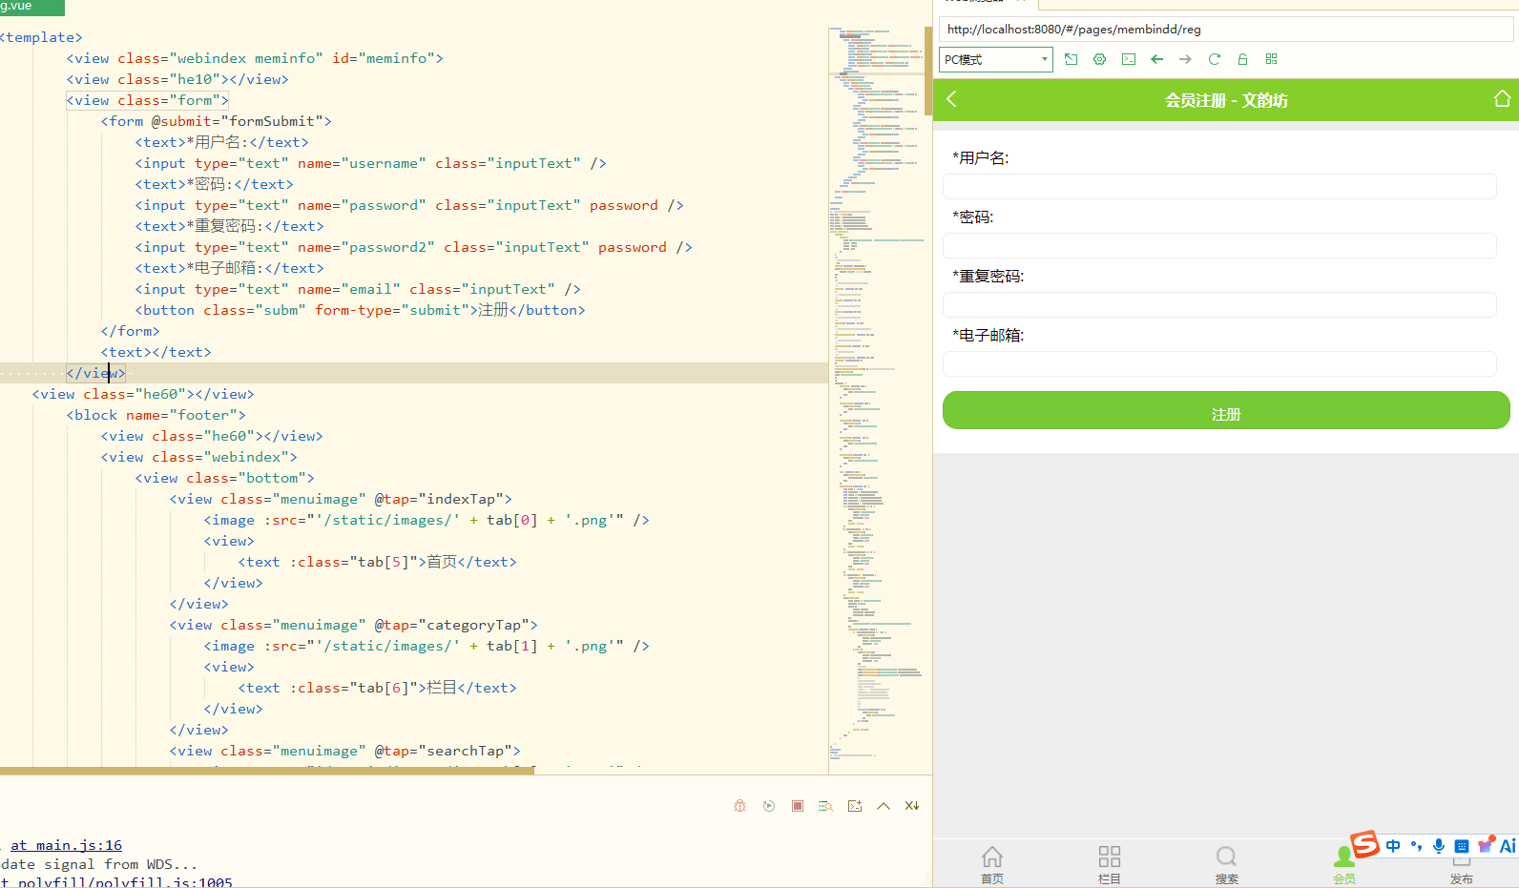Go back with chevron in green header
1519x888 pixels.
coord(951,99)
